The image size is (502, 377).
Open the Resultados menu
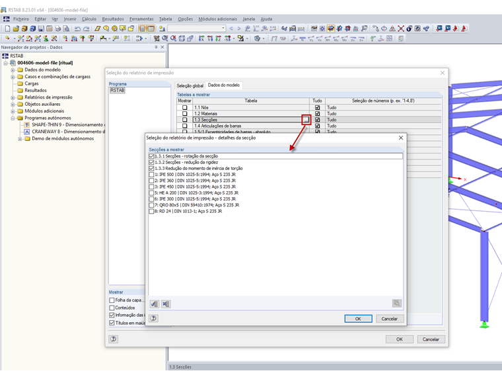(x=113, y=19)
